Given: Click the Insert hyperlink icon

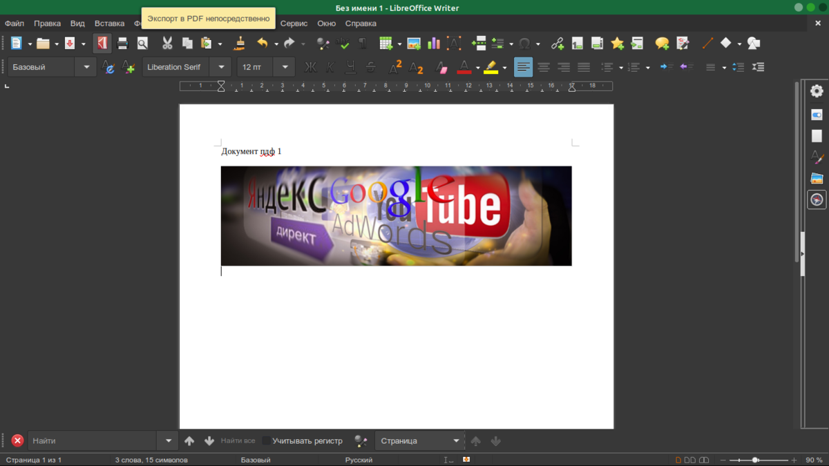Looking at the screenshot, I should point(558,43).
